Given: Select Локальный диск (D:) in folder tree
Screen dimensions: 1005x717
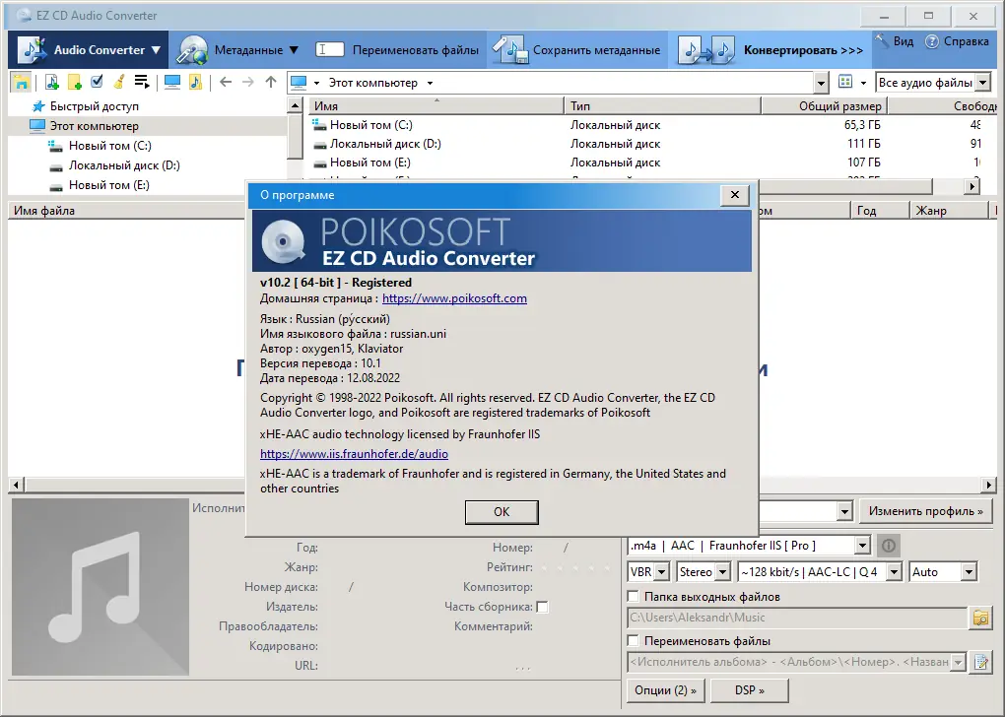Looking at the screenshot, I should (x=124, y=165).
